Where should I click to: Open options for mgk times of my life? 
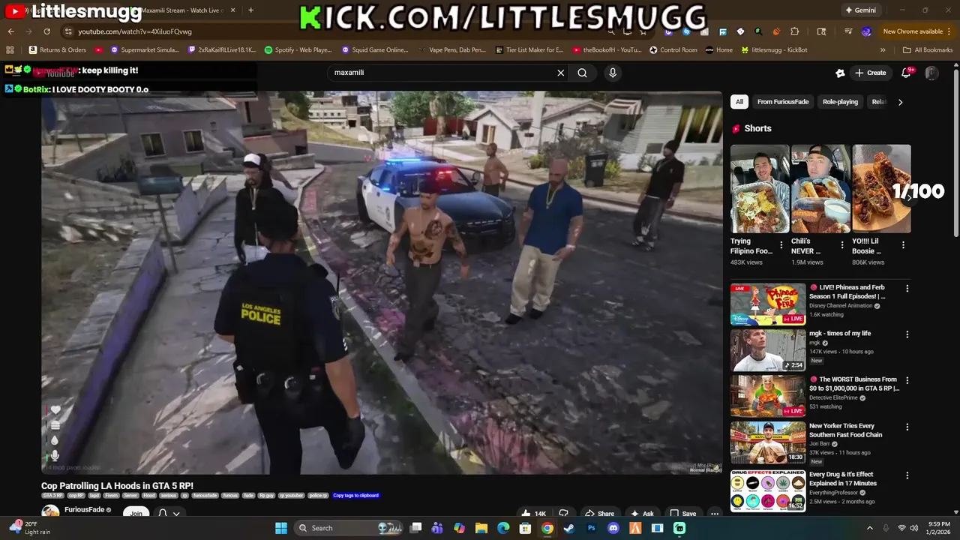pyautogui.click(x=907, y=334)
